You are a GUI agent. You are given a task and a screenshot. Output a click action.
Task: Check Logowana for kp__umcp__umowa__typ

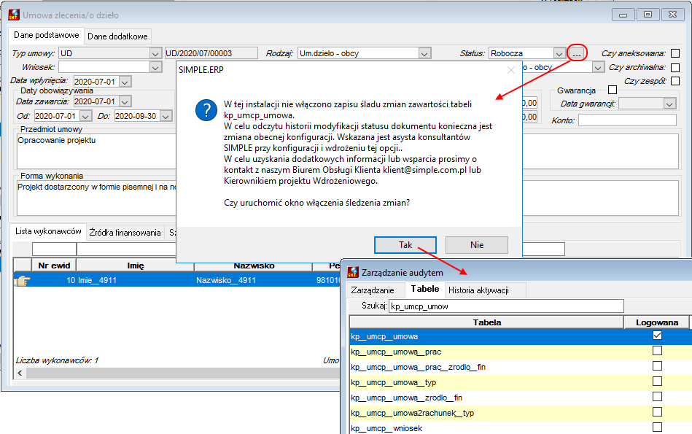coord(657,381)
